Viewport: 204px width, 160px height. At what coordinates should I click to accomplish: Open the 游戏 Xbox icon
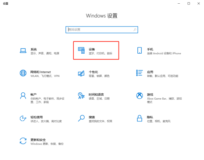(x=140, y=96)
